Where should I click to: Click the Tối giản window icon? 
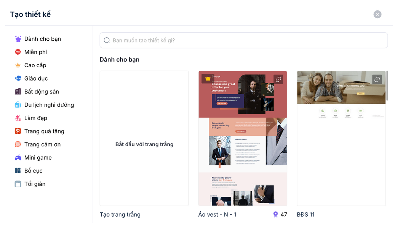point(18,184)
